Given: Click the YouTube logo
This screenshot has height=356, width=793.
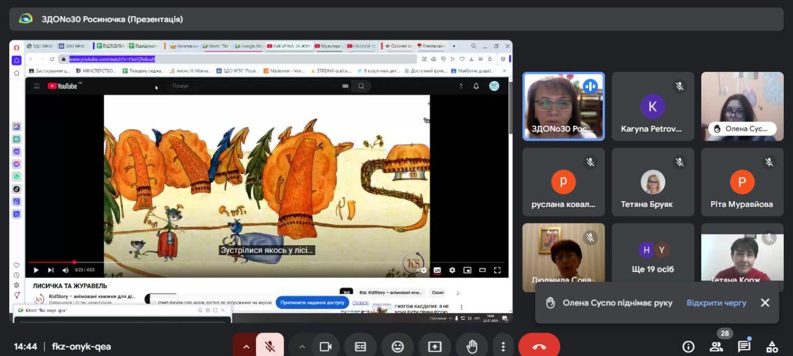Looking at the screenshot, I should (x=63, y=86).
